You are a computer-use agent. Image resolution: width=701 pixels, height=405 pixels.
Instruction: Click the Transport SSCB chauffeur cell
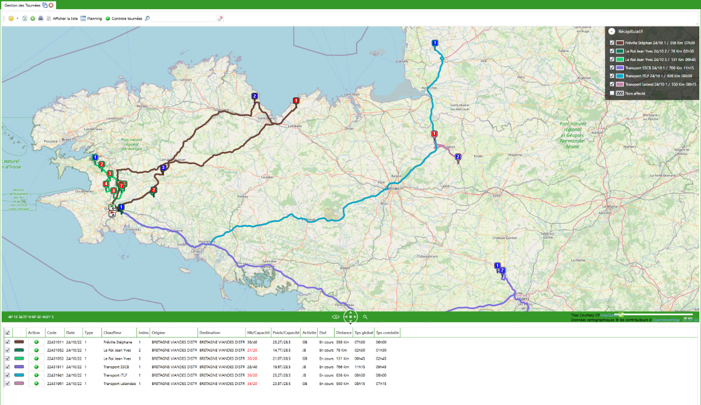click(116, 367)
